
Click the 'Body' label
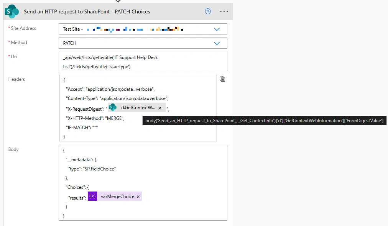pos(13,149)
